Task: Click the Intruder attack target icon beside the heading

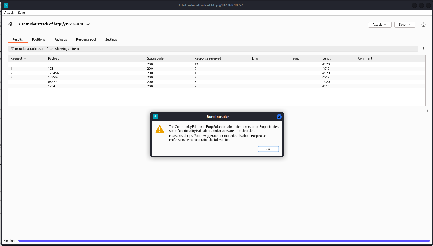Action: click(x=10, y=24)
